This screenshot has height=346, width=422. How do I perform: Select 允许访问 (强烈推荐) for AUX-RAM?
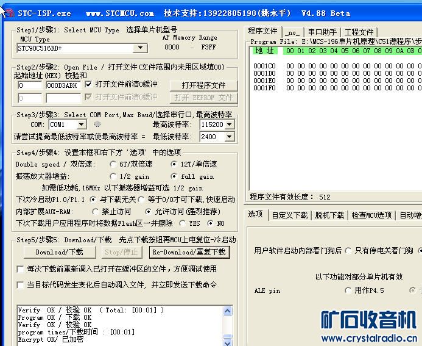[x=148, y=212]
